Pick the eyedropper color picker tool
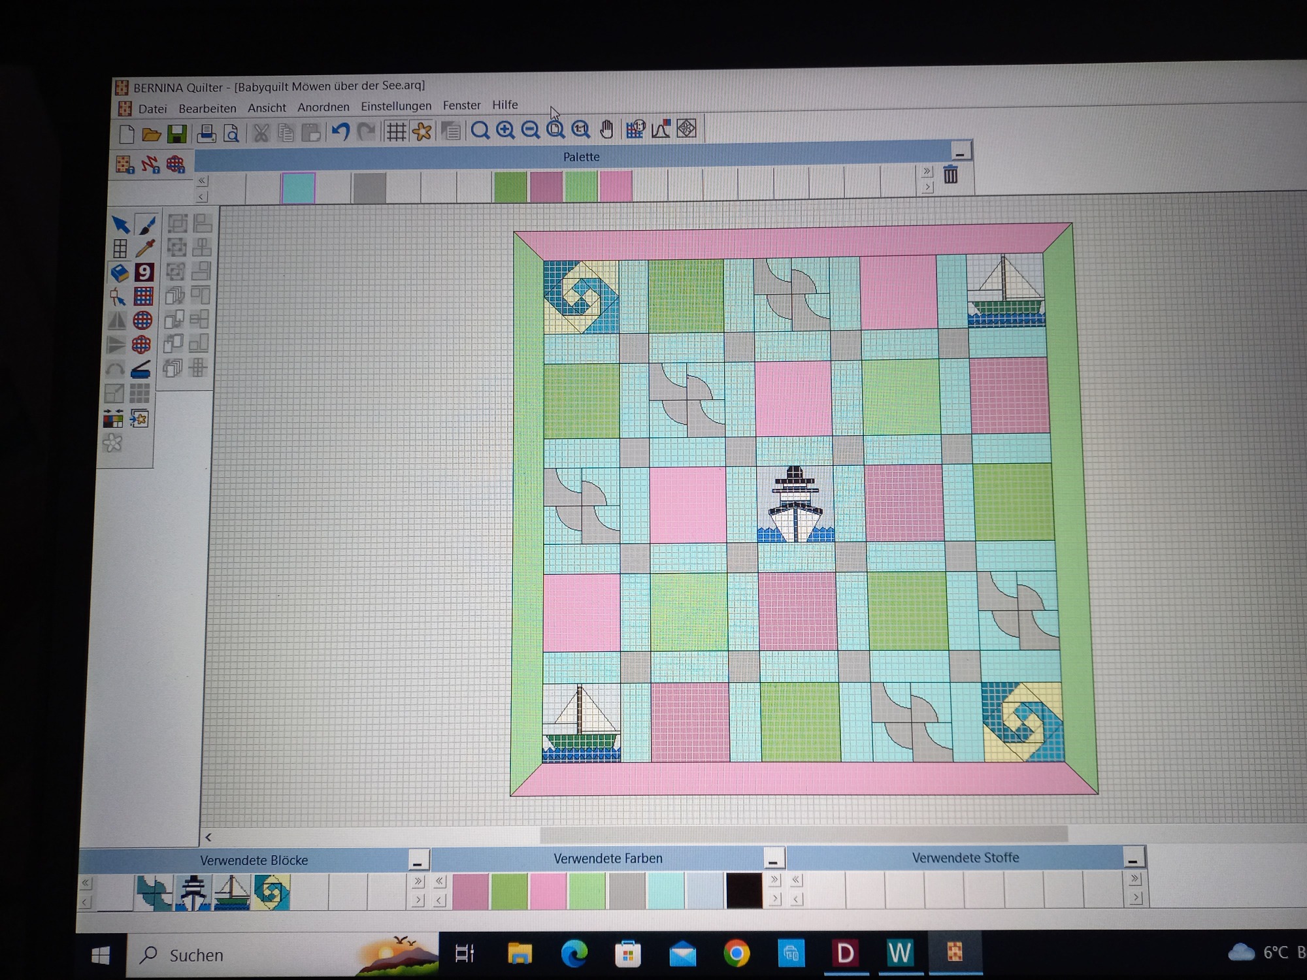The image size is (1307, 980). pos(145,248)
